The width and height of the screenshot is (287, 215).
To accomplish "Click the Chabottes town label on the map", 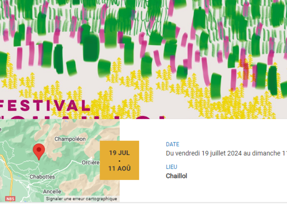I will pos(42,177).
